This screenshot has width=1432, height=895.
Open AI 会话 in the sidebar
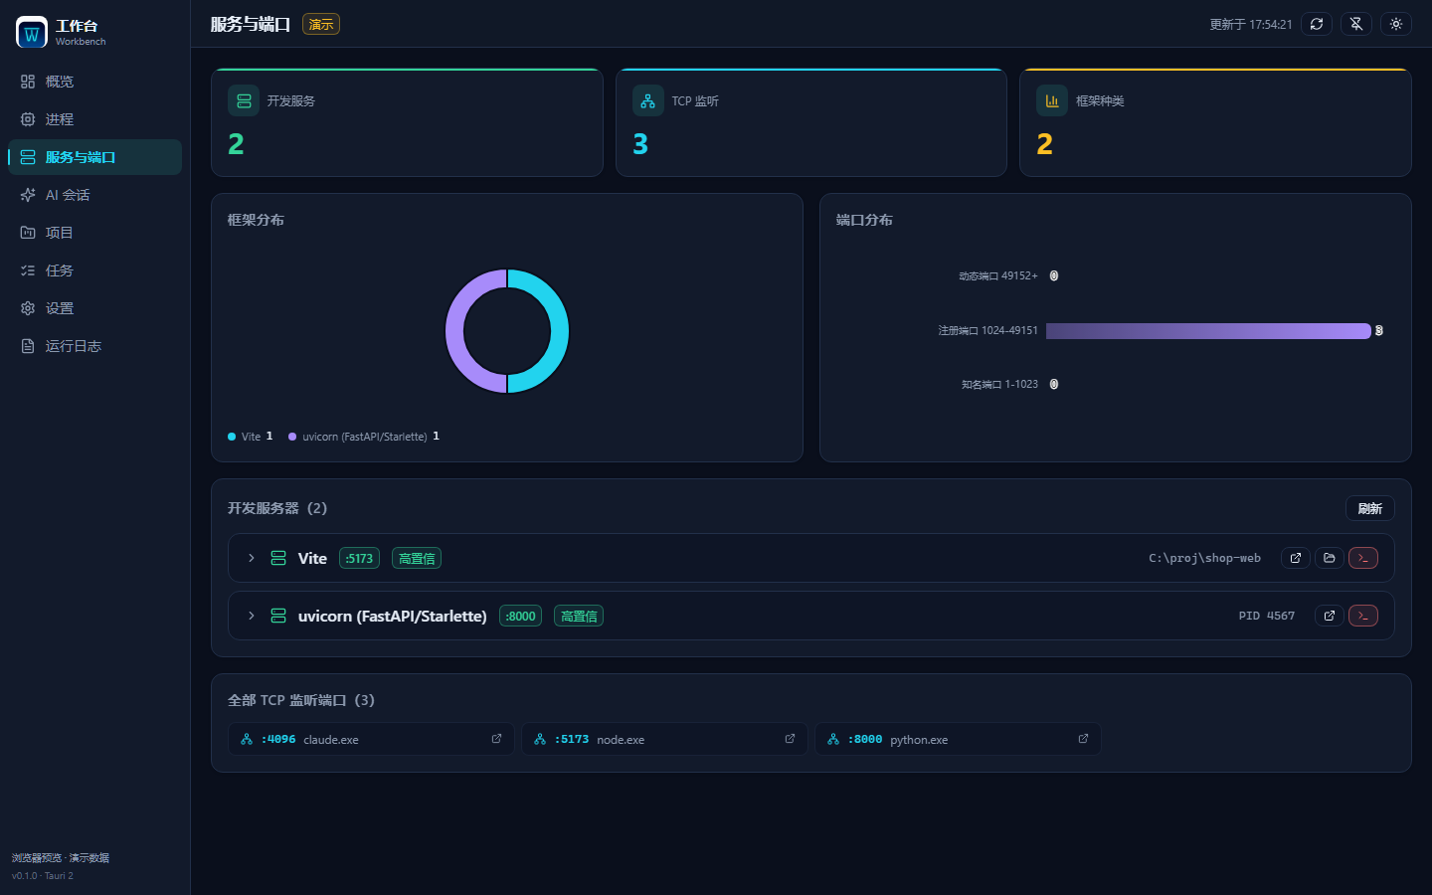(94, 195)
